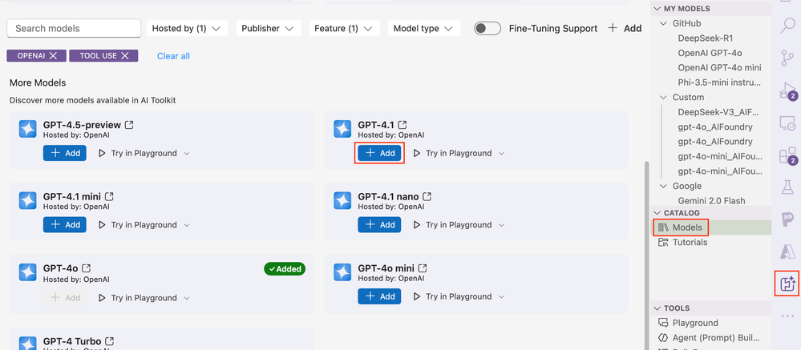
Task: Open GPT-4.5-preview external link icon
Action: pos(129,125)
